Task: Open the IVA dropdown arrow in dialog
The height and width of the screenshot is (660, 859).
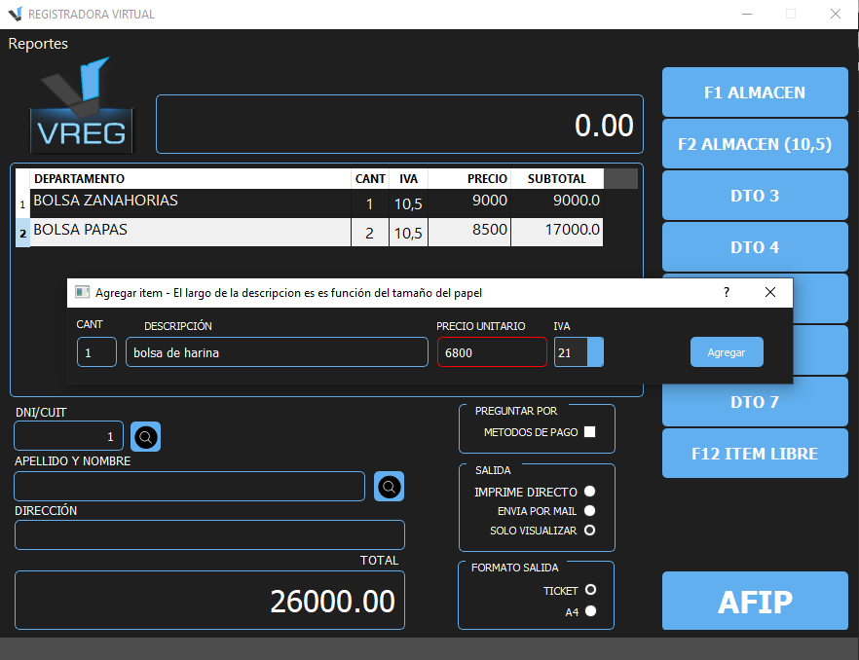Action: point(595,352)
